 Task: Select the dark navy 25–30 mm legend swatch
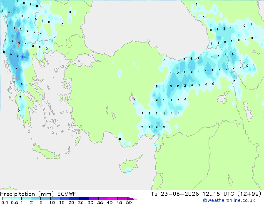(x=84, y=199)
